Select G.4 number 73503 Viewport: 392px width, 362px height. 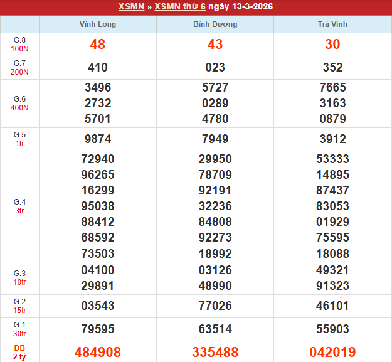(x=98, y=253)
